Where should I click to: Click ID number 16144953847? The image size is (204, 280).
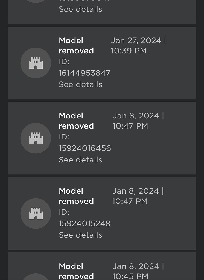click(84, 73)
